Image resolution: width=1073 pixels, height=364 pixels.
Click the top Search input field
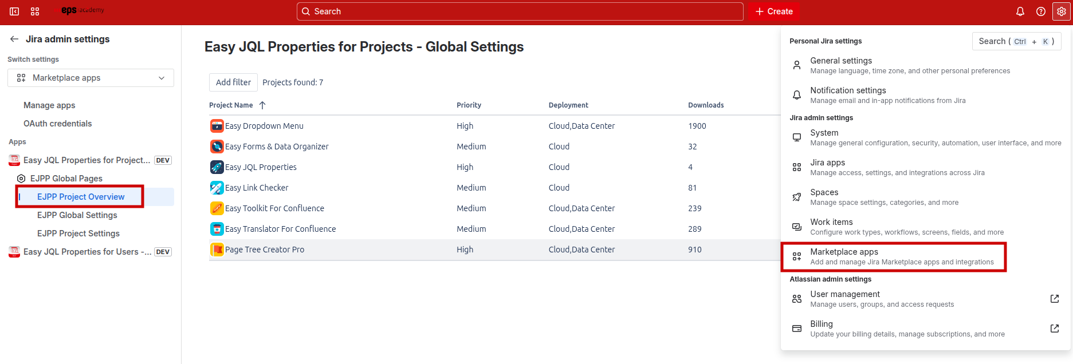(520, 11)
